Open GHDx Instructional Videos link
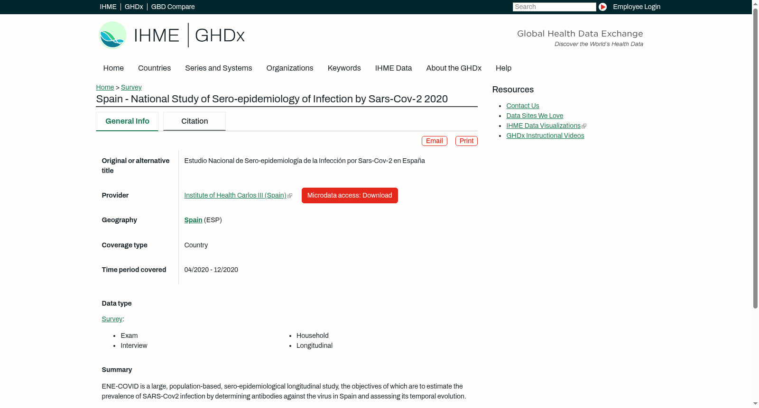 [x=545, y=136]
